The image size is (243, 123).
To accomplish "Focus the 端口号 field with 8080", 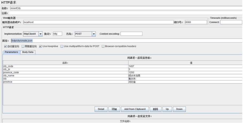I will coord(196,22).
